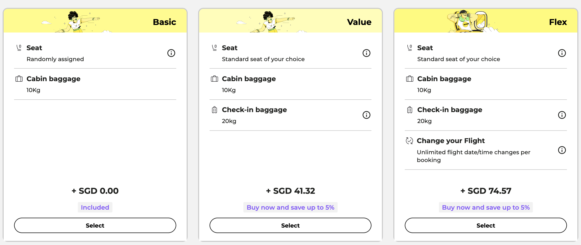Show check-in baggage info on Flex card
Image resolution: width=581 pixels, height=245 pixels.
pos(562,115)
